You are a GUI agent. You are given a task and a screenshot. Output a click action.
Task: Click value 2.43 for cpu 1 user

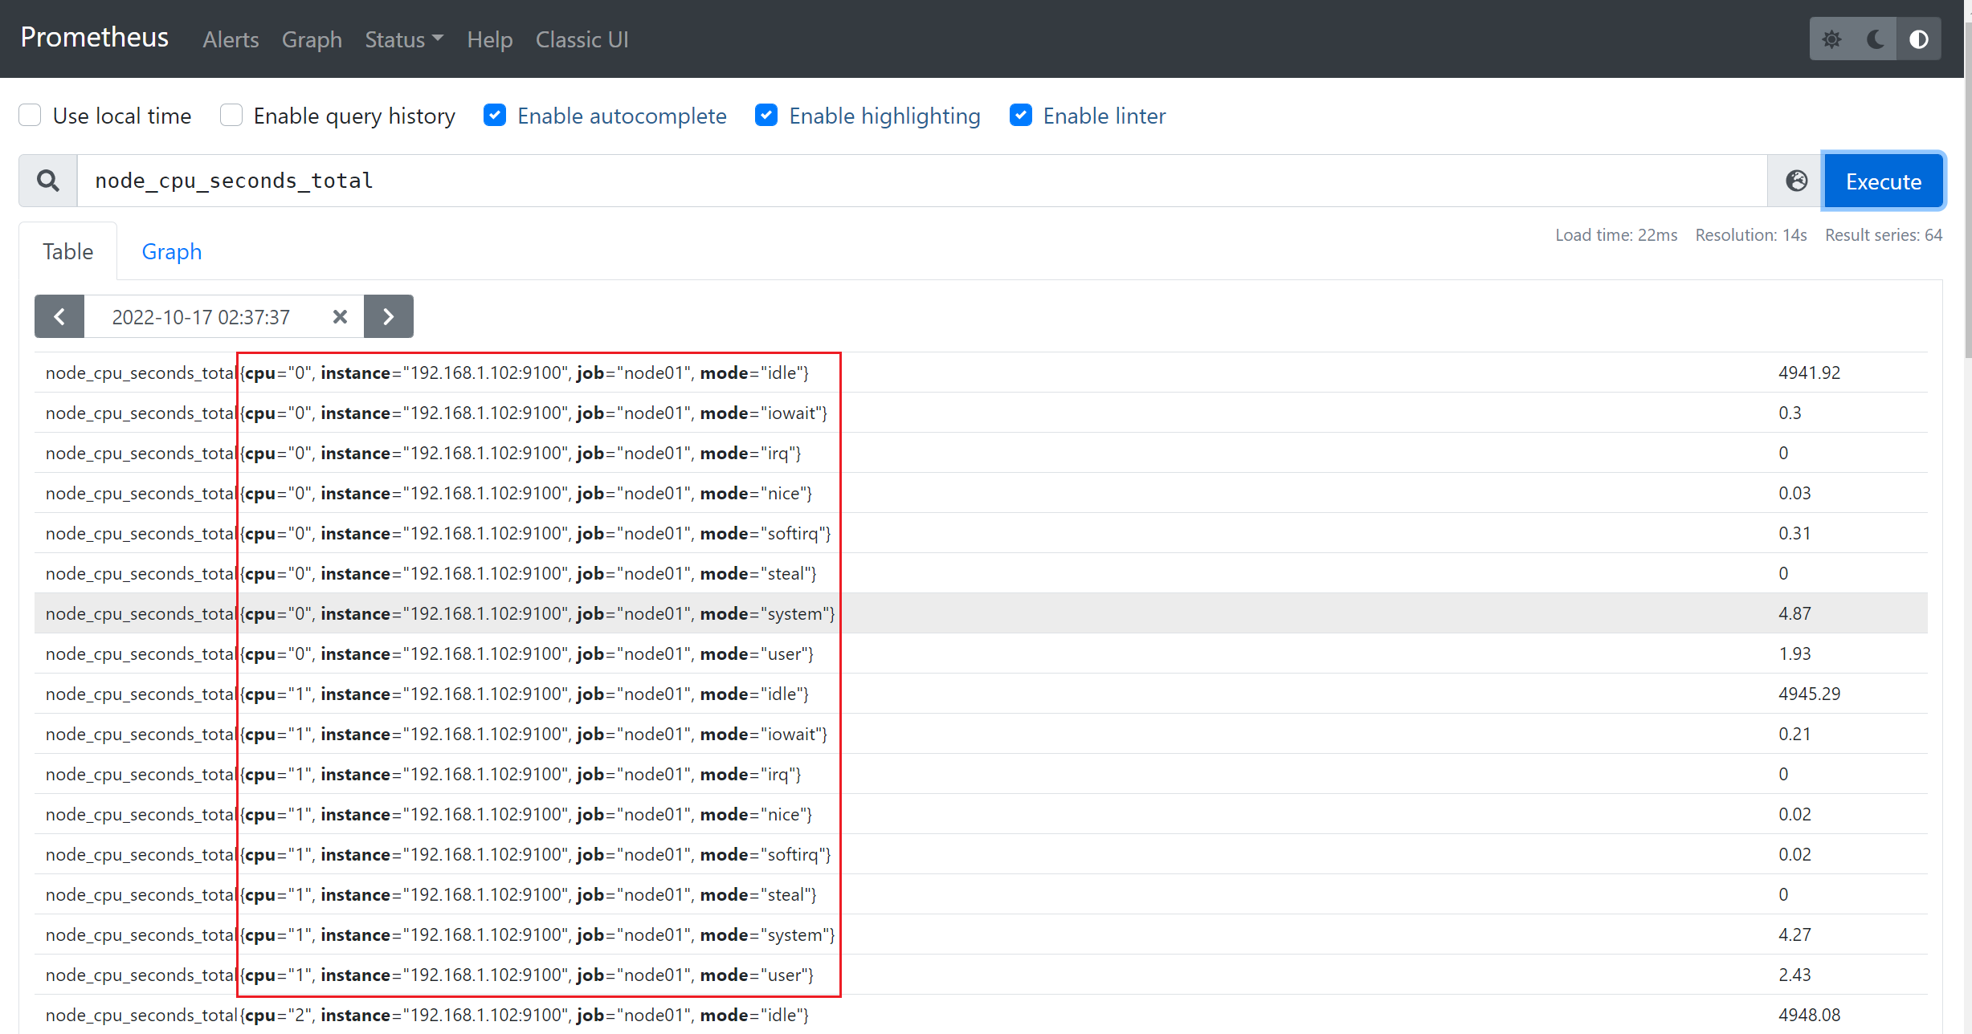tap(1794, 975)
